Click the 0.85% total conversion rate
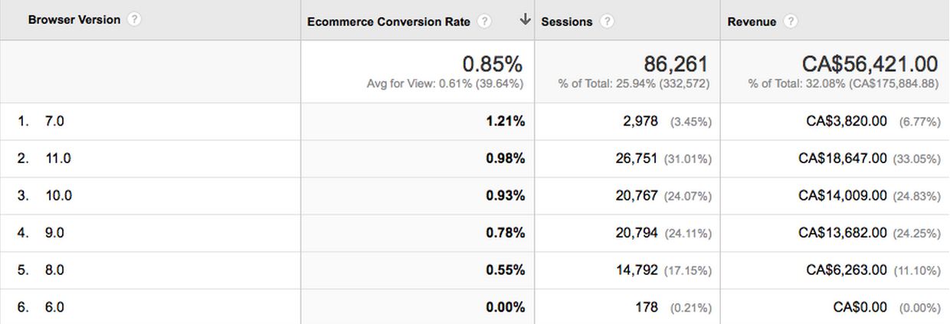Image resolution: width=950 pixels, height=324 pixels. 493,64
